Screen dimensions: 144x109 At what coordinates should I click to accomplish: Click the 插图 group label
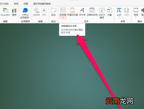tap(5, 22)
